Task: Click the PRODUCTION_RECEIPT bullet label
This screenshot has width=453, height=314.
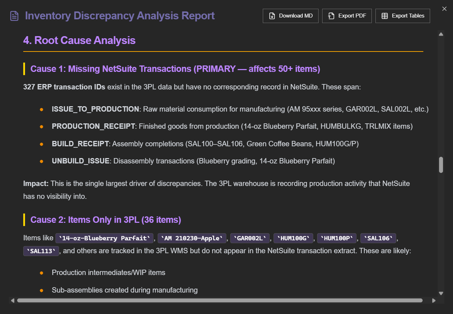Action: [94, 126]
